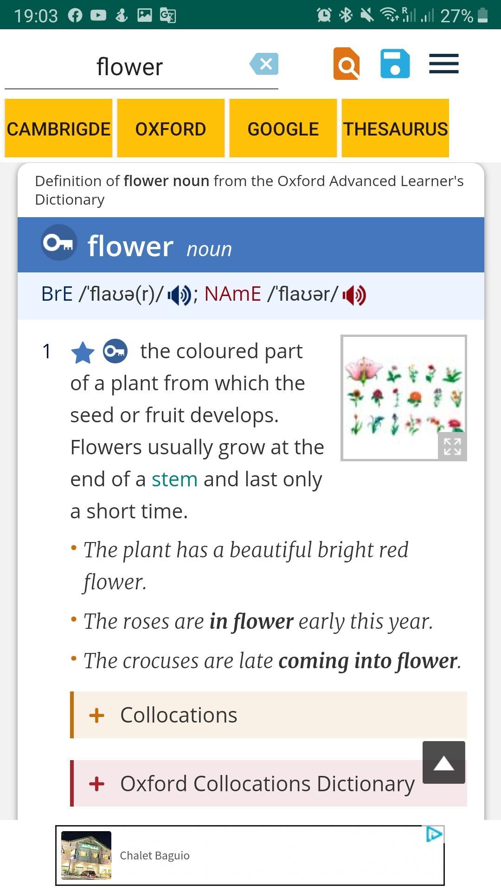Expand the Collocations section
This screenshot has height=891, width=501.
point(269,715)
